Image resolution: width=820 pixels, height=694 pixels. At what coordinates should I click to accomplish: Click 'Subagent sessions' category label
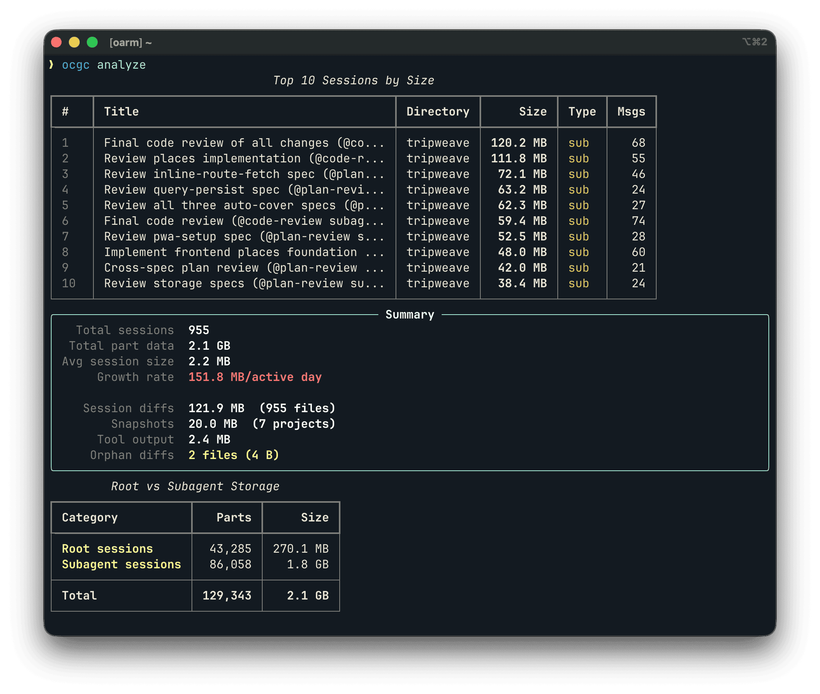pyautogui.click(x=121, y=564)
